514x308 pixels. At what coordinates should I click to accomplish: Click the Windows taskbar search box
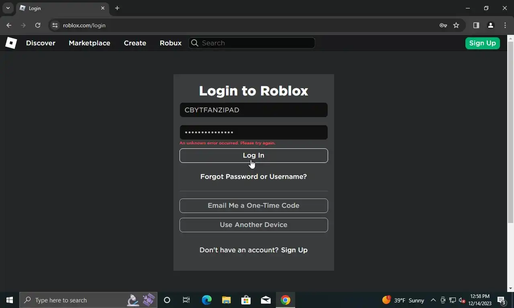point(88,300)
